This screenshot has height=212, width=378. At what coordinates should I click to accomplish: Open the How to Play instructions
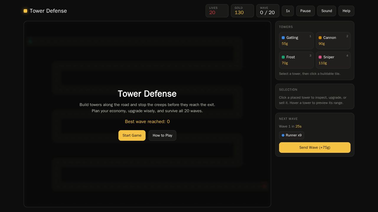point(162,135)
